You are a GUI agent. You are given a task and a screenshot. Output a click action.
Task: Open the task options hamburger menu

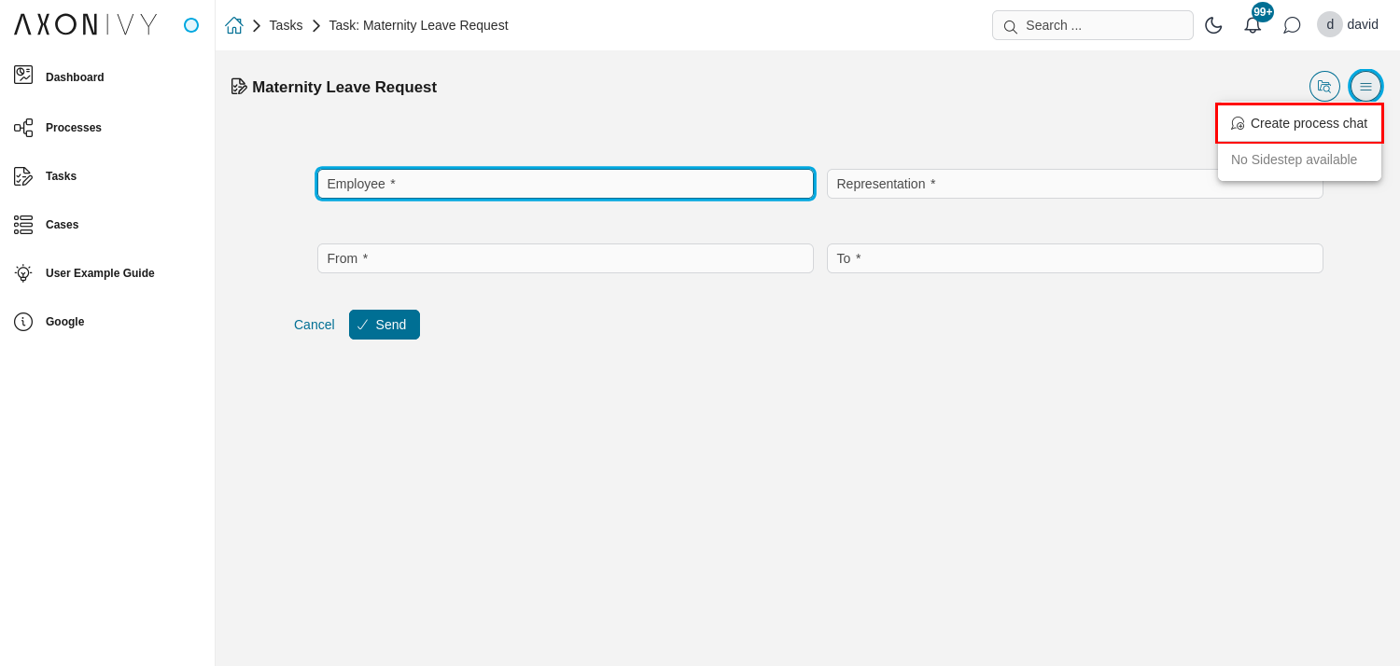pos(1365,86)
